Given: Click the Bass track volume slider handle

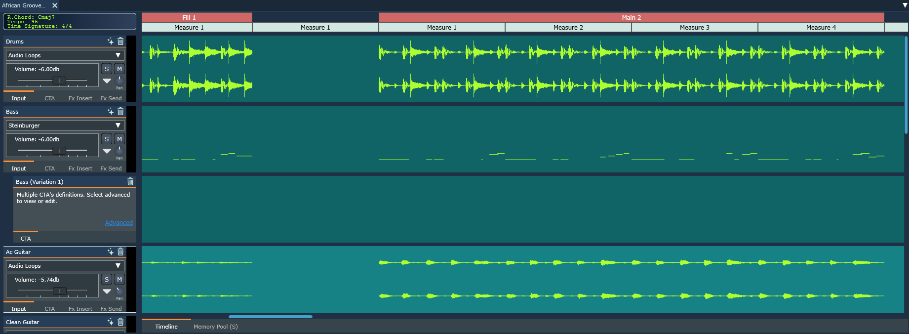Looking at the screenshot, I should (59, 151).
